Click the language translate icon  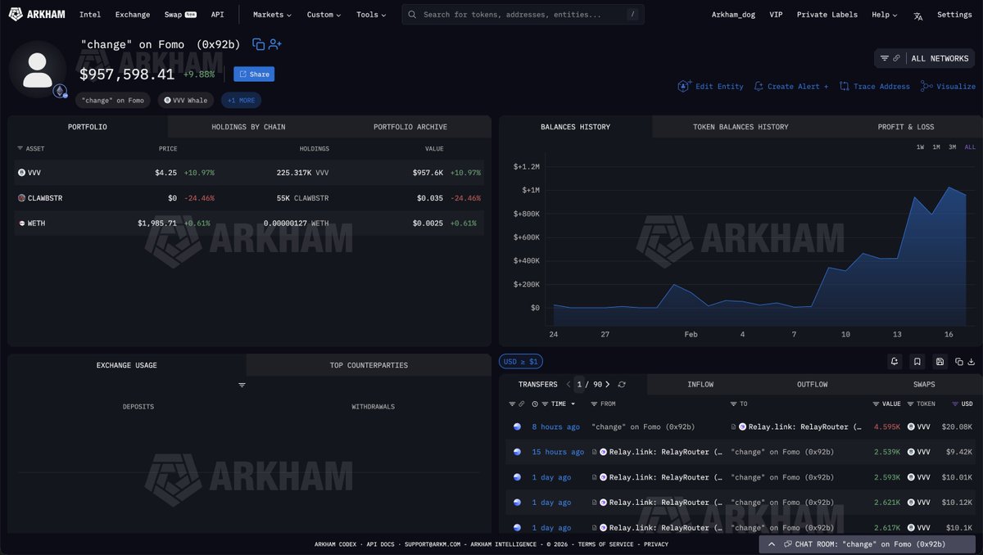(x=918, y=15)
